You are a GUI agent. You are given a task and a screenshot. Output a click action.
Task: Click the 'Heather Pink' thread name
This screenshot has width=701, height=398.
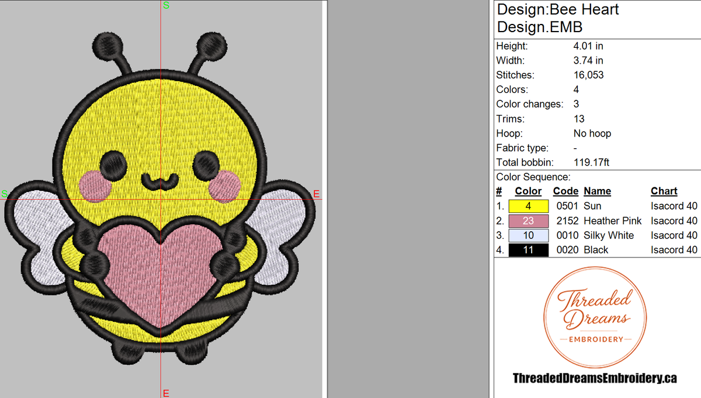[x=612, y=221]
